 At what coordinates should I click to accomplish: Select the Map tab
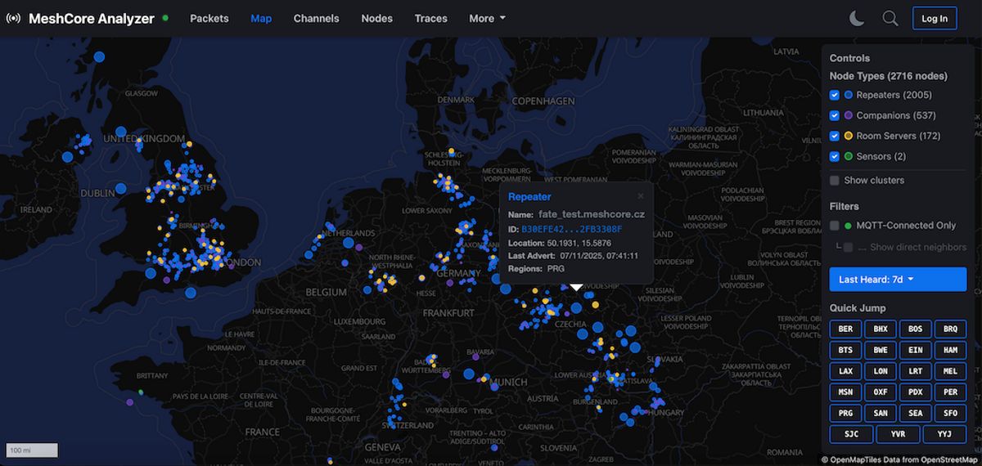coord(261,18)
